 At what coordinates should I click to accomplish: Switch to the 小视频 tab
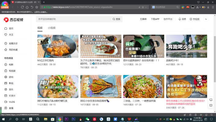52,28
